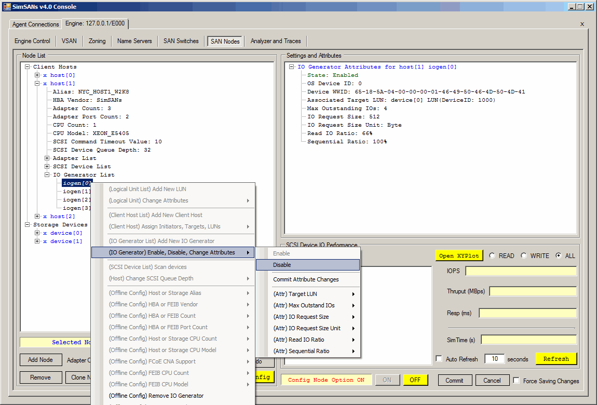Expand the host[0] tree node

[37, 75]
